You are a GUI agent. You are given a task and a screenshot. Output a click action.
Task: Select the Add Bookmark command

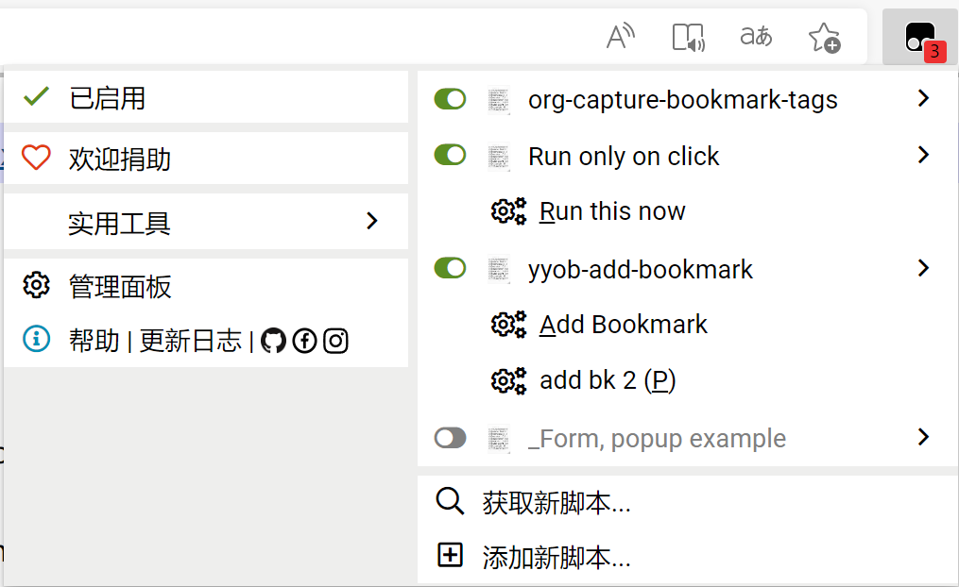click(623, 325)
